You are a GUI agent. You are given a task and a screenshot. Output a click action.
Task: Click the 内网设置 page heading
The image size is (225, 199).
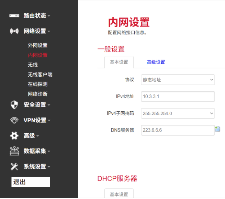click(x=129, y=22)
